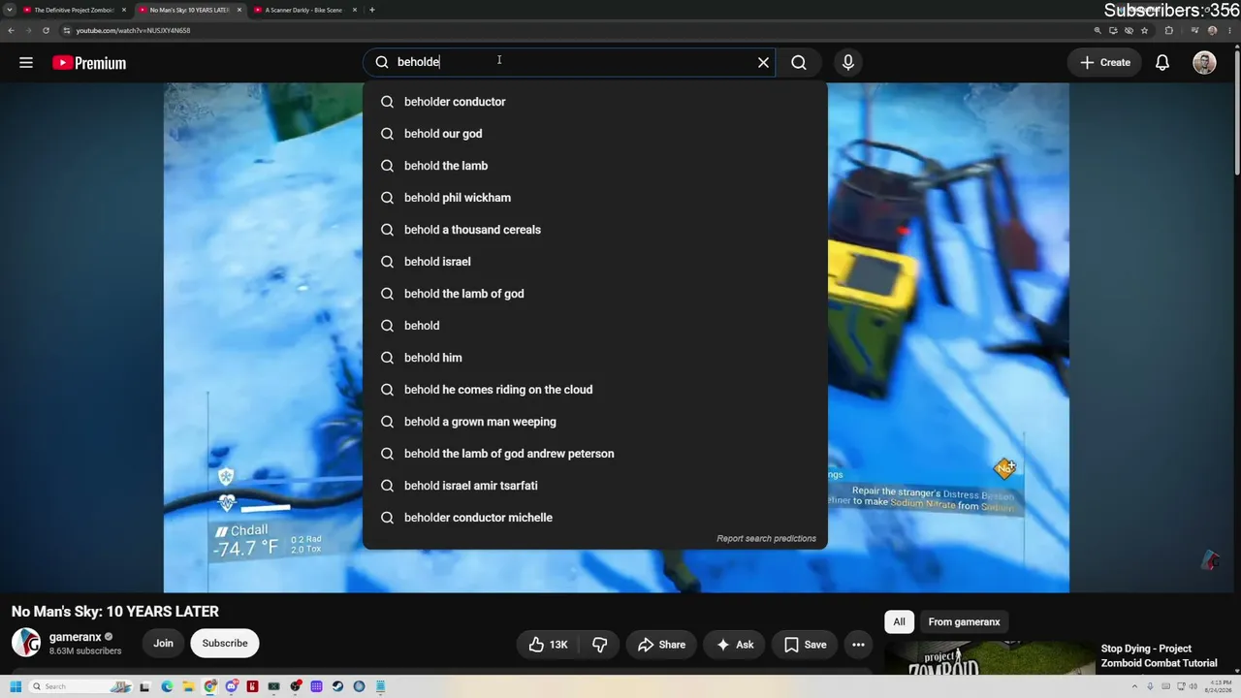Join the gameranx channel membership
1241x698 pixels.
[x=163, y=643]
